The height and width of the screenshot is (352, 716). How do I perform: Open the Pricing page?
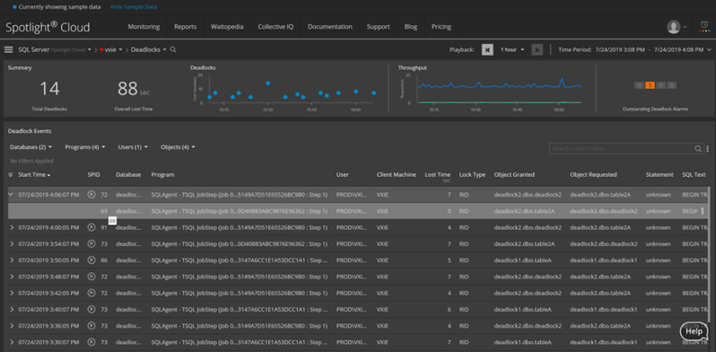441,27
